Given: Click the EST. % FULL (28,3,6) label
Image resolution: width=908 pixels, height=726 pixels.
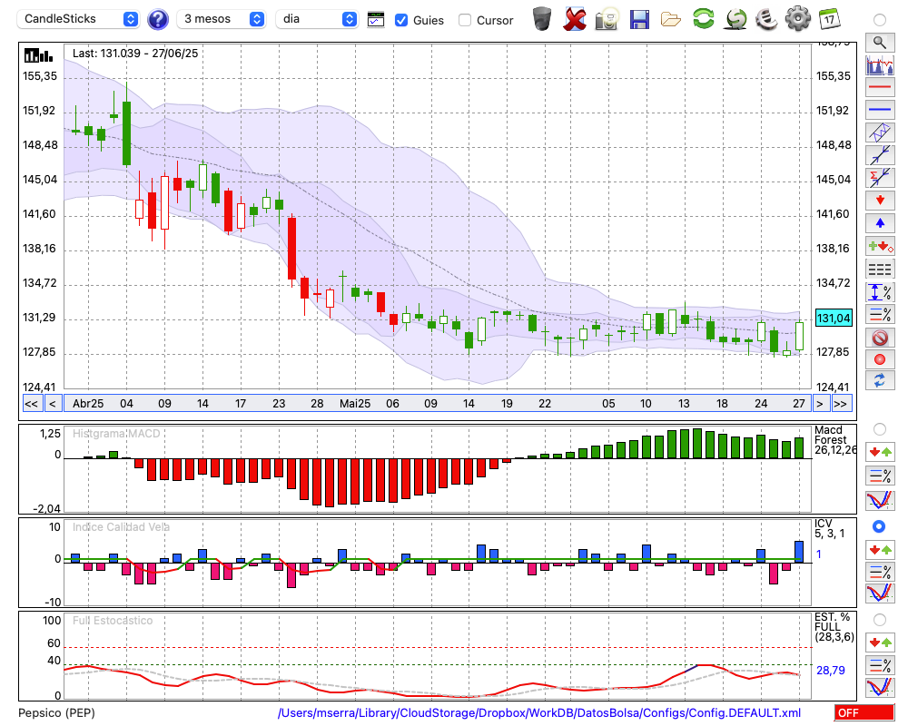Looking at the screenshot, I should [x=834, y=627].
